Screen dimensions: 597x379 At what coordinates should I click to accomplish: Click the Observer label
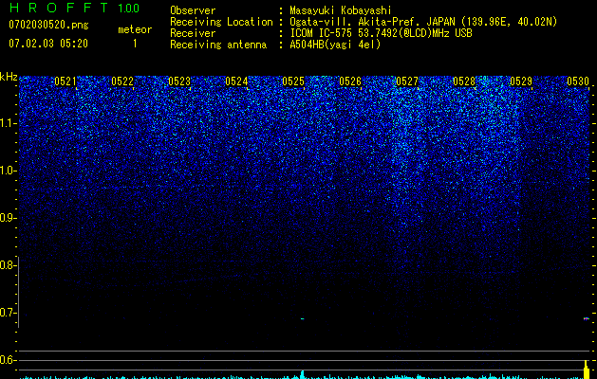point(193,10)
